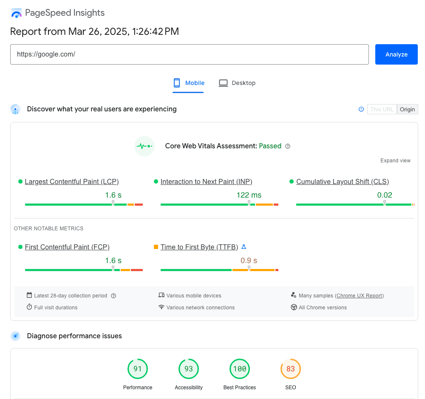Open Cumulative Layout Shift (CLS) link
Image resolution: width=425 pixels, height=399 pixels.
[x=342, y=181]
